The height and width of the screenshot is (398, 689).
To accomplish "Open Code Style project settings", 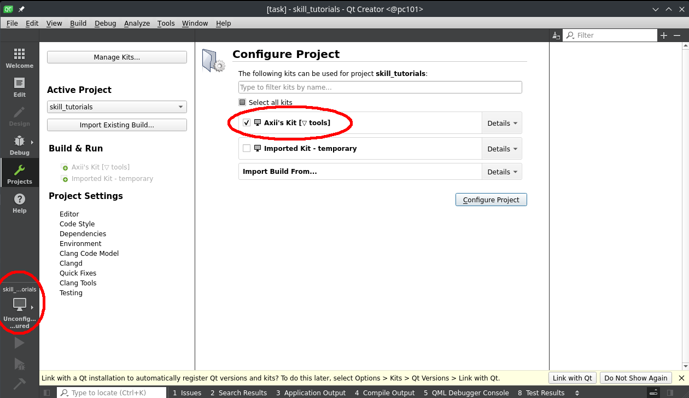I will coord(77,224).
